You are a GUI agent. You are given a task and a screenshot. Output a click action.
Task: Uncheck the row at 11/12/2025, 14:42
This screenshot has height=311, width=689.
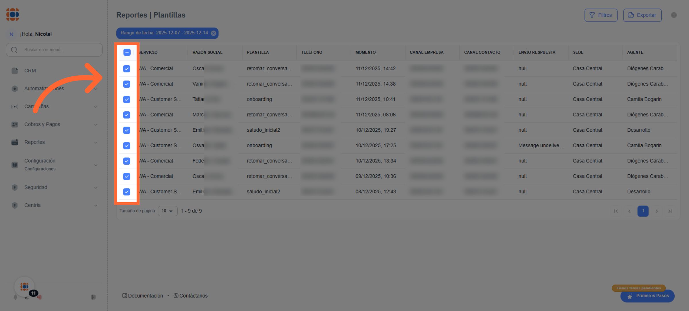tap(127, 69)
